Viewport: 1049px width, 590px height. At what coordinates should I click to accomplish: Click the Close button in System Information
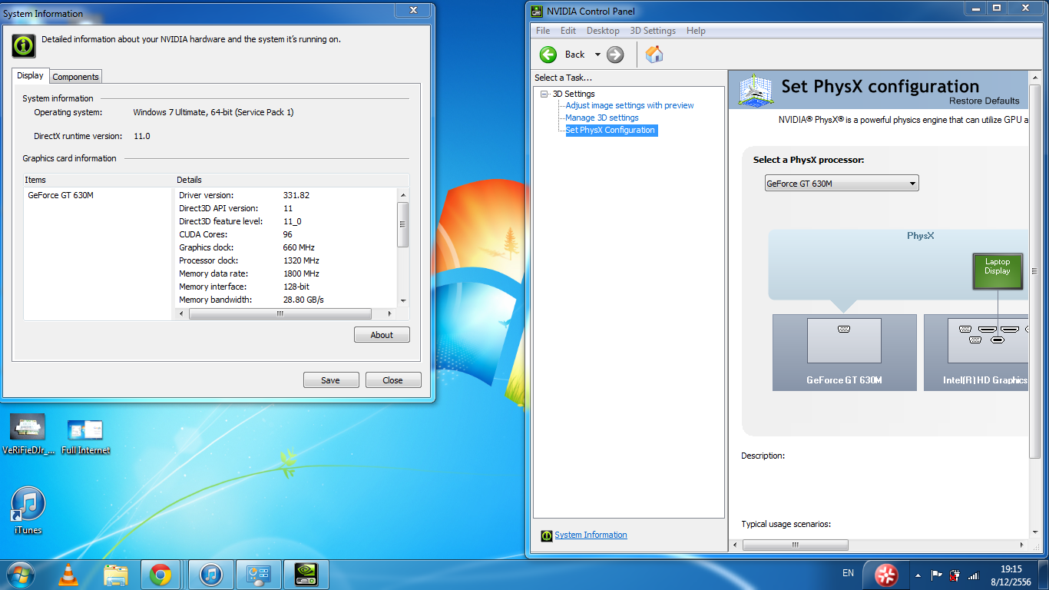[392, 380]
